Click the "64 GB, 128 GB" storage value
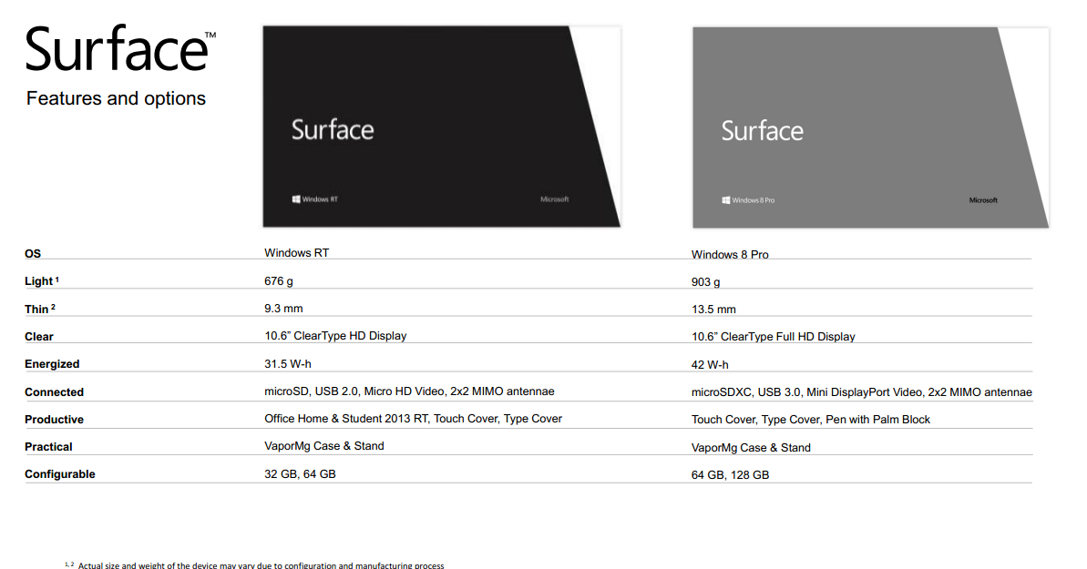 [x=730, y=474]
